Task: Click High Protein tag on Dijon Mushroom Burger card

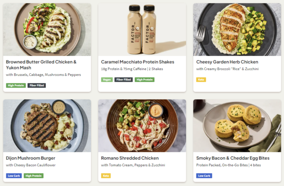Action: point(34,176)
